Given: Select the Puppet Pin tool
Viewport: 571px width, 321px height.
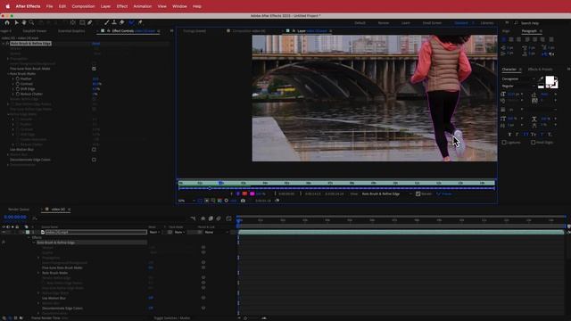Looking at the screenshot, I should [140, 22].
